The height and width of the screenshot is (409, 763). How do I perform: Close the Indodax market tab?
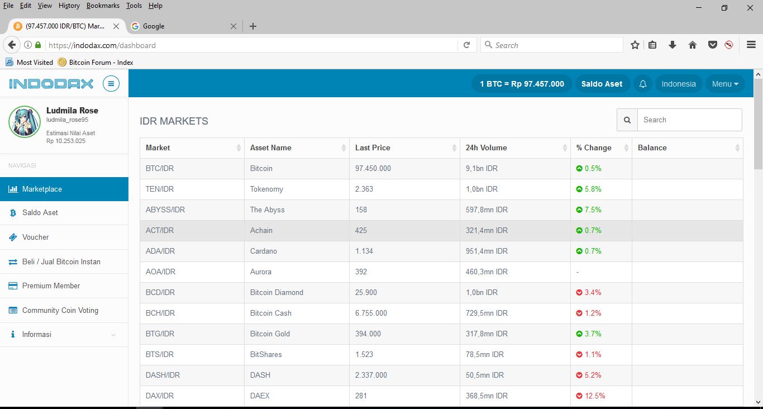coord(116,26)
